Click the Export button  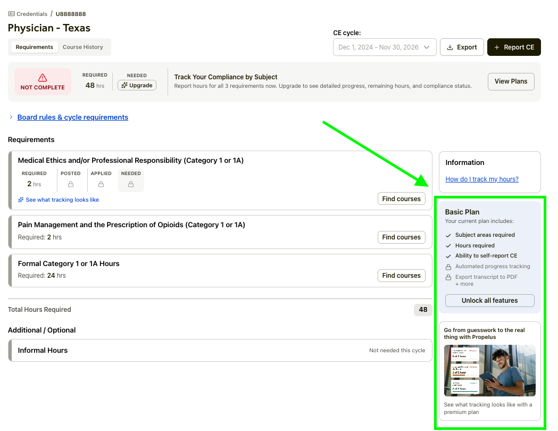tap(461, 47)
